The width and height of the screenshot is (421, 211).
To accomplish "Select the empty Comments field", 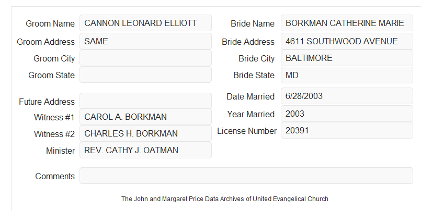I will [x=246, y=176].
